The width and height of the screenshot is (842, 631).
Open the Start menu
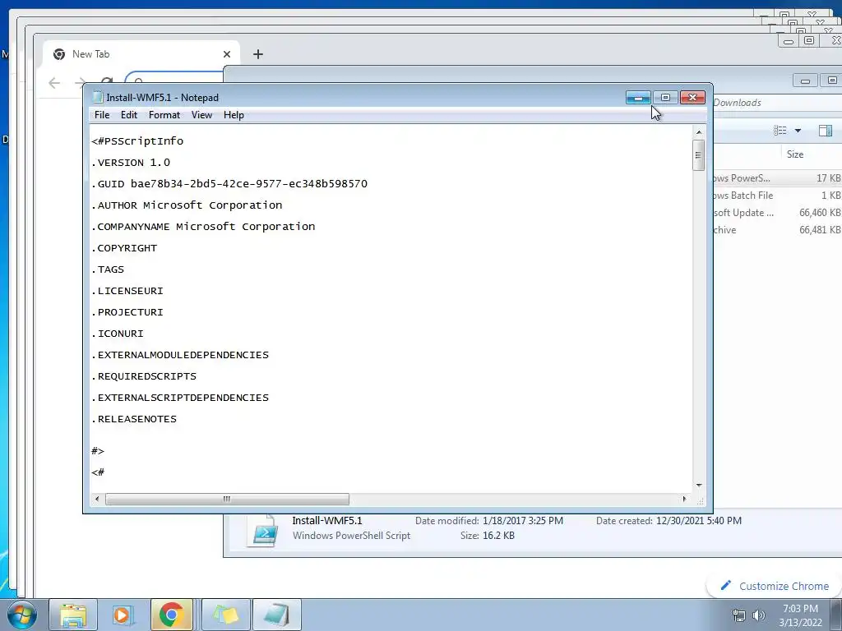coord(21,615)
